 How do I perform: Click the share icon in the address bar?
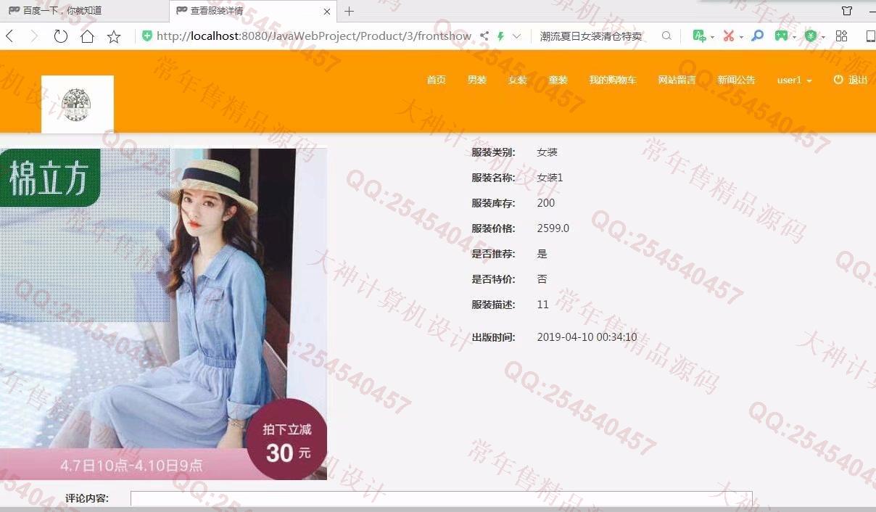pyautogui.click(x=484, y=36)
